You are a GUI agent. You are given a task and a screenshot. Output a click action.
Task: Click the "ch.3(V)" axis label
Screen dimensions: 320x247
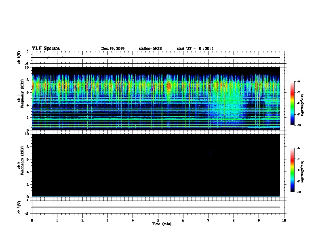click(x=19, y=207)
